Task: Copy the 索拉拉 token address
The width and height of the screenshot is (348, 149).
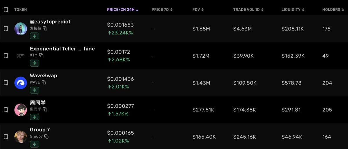Action: tap(45, 28)
